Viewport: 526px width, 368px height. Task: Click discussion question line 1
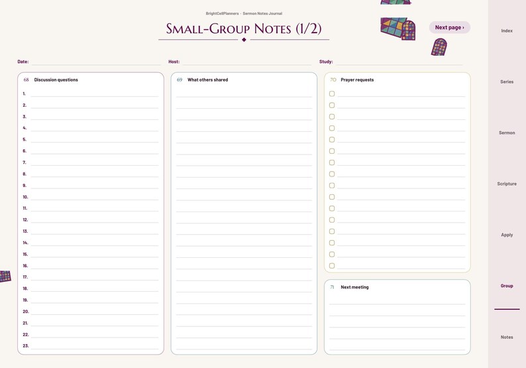(95, 93)
